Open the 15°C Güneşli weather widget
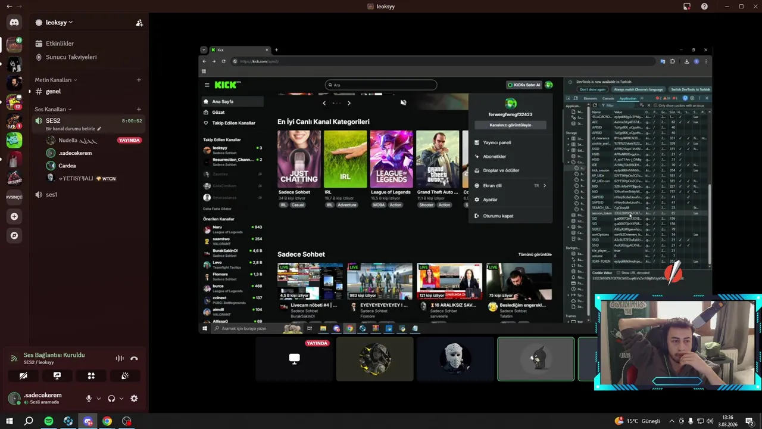Viewport: 762px width, 429px height. click(x=637, y=421)
